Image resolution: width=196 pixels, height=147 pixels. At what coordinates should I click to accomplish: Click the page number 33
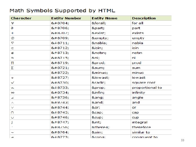click(x=182, y=140)
